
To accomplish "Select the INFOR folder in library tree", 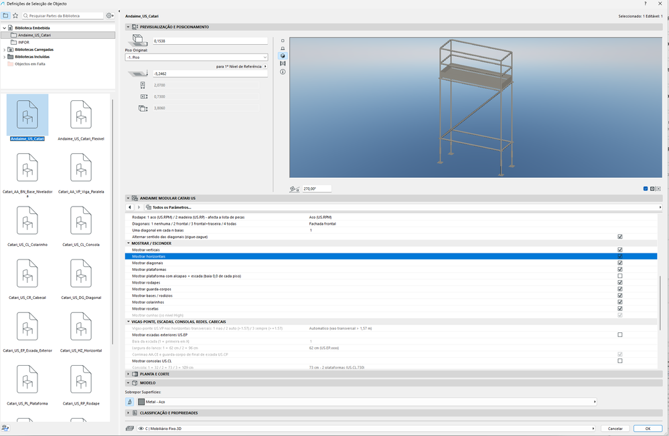I will tap(23, 42).
